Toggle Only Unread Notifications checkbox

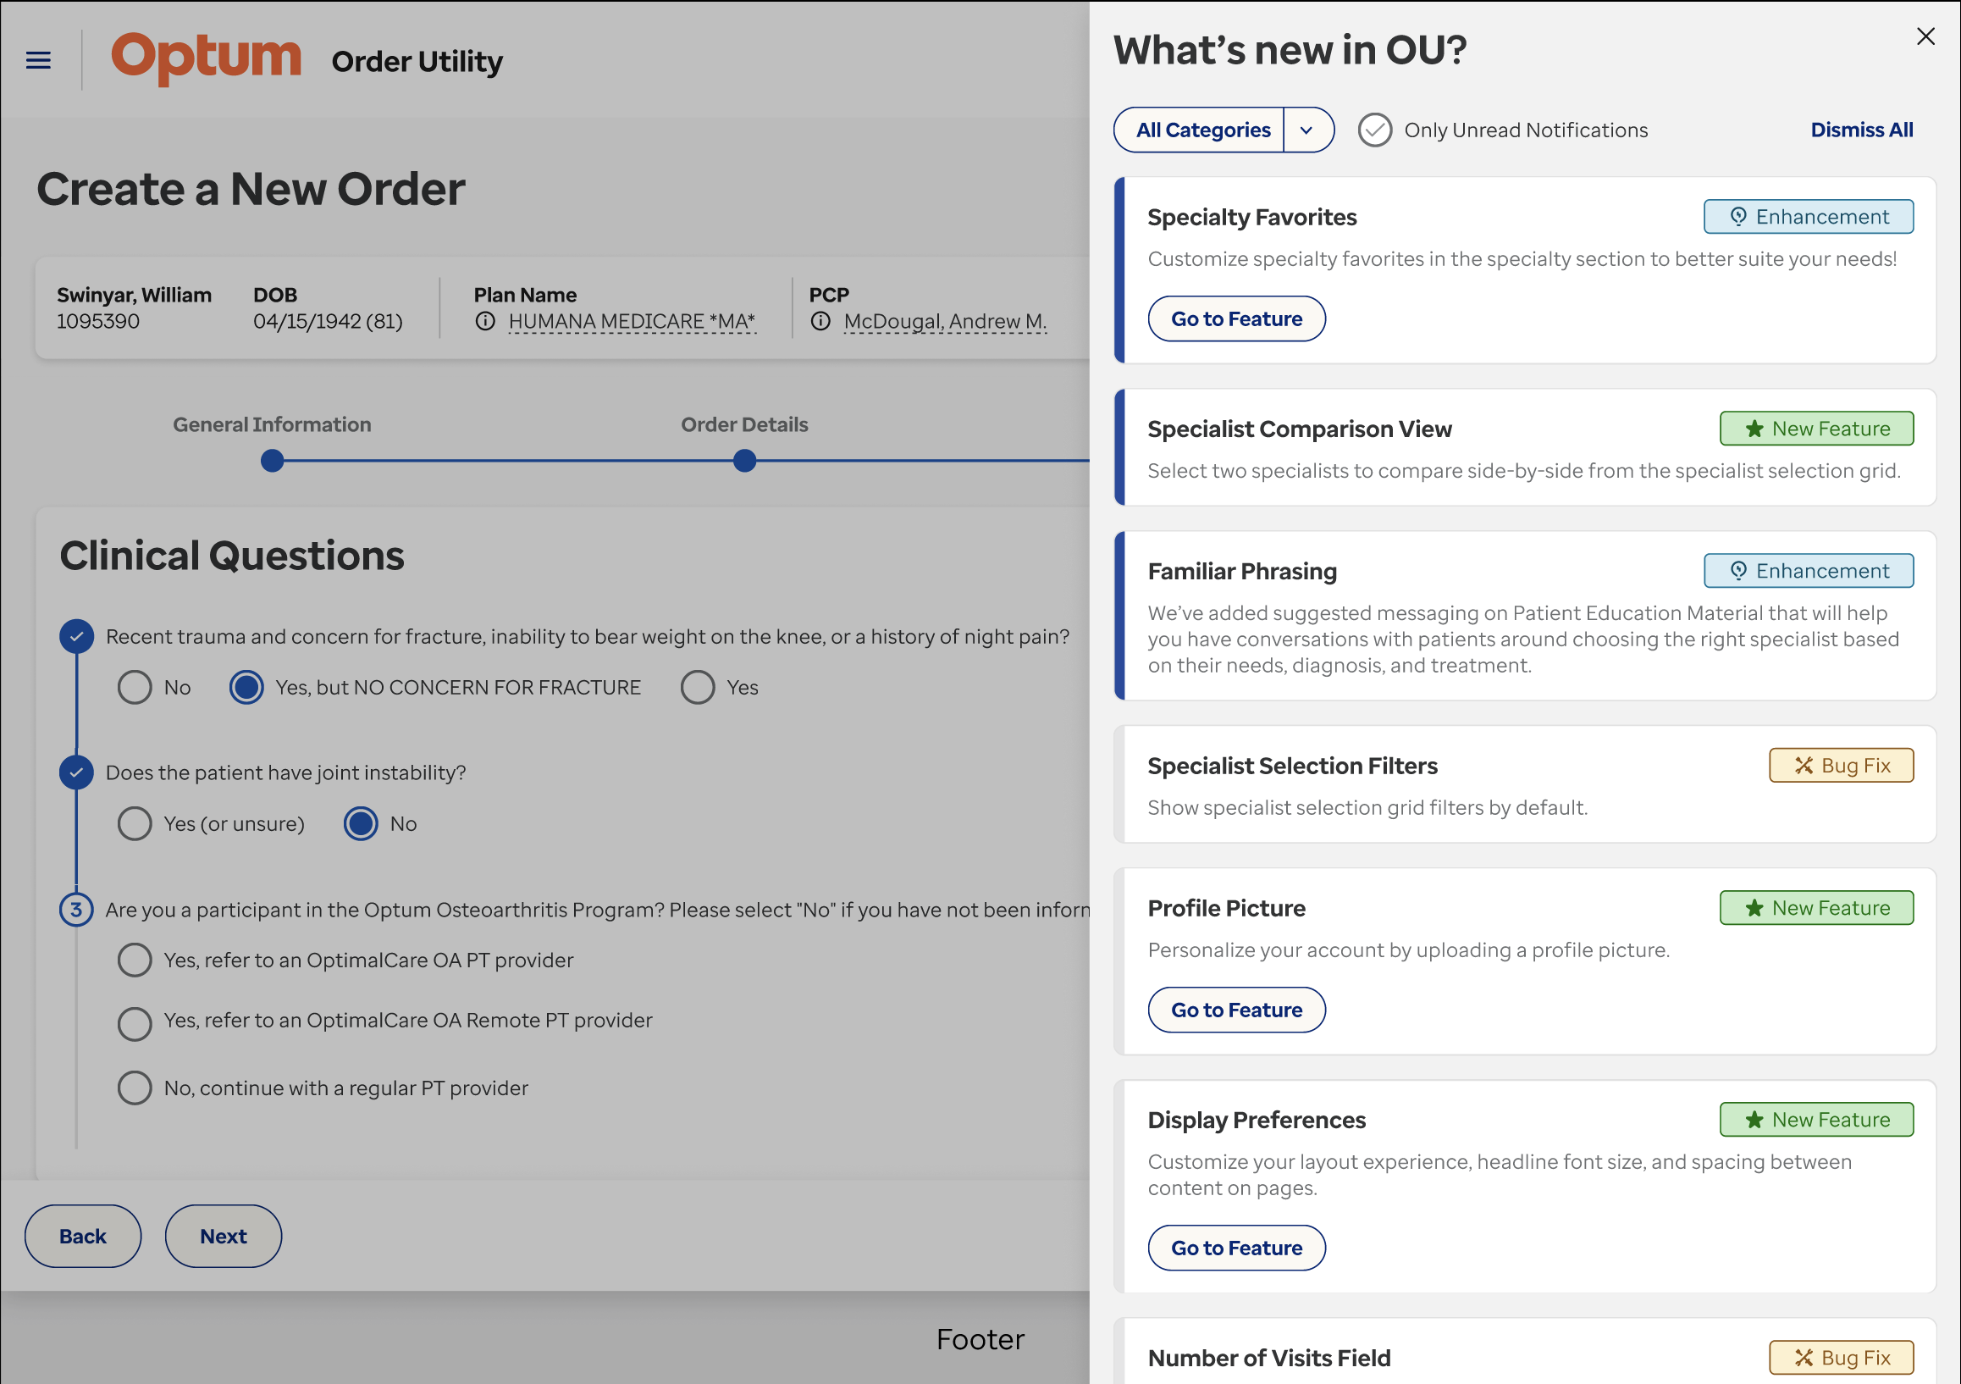[1374, 130]
